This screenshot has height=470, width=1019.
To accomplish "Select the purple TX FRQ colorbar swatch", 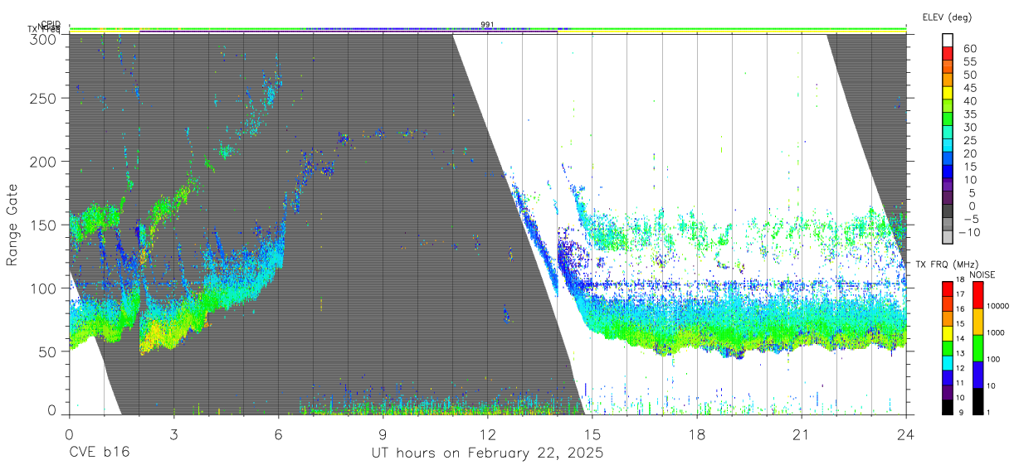I will [x=949, y=392].
